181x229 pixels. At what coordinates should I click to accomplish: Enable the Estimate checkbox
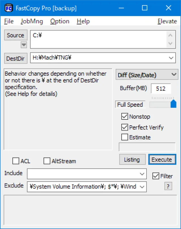125,137
